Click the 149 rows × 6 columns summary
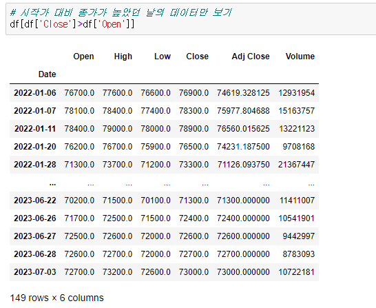 tap(57, 298)
